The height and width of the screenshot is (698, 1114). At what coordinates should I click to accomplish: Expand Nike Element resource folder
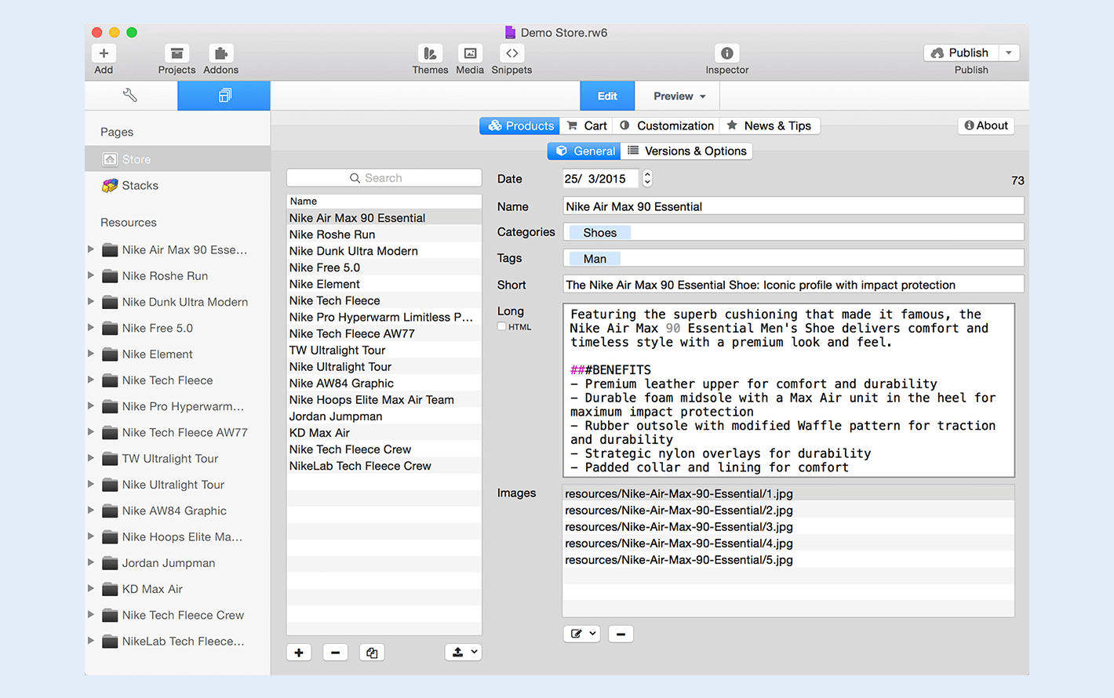coord(91,354)
